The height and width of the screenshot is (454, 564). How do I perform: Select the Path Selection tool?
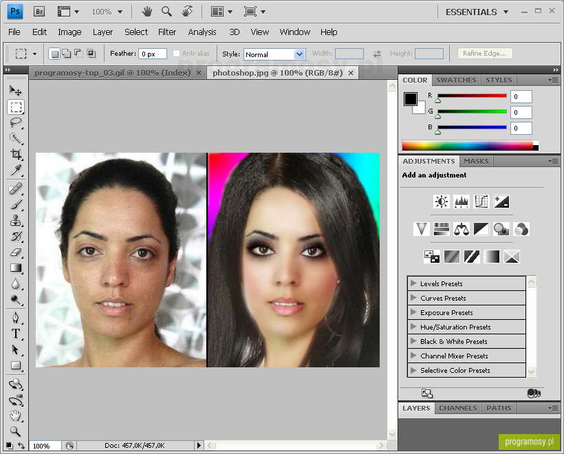click(x=15, y=349)
